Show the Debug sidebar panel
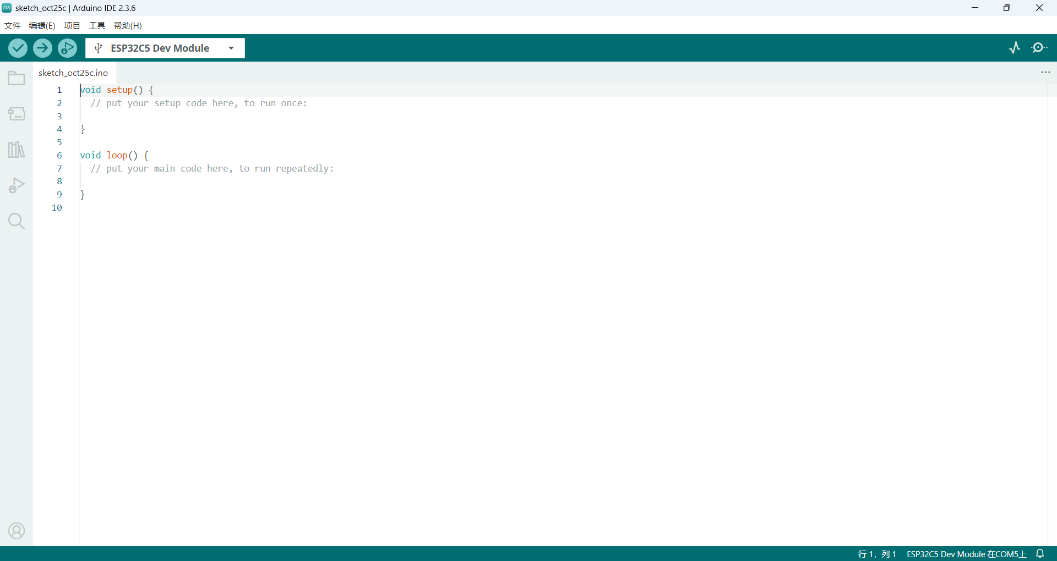This screenshot has width=1057, height=561. click(17, 185)
